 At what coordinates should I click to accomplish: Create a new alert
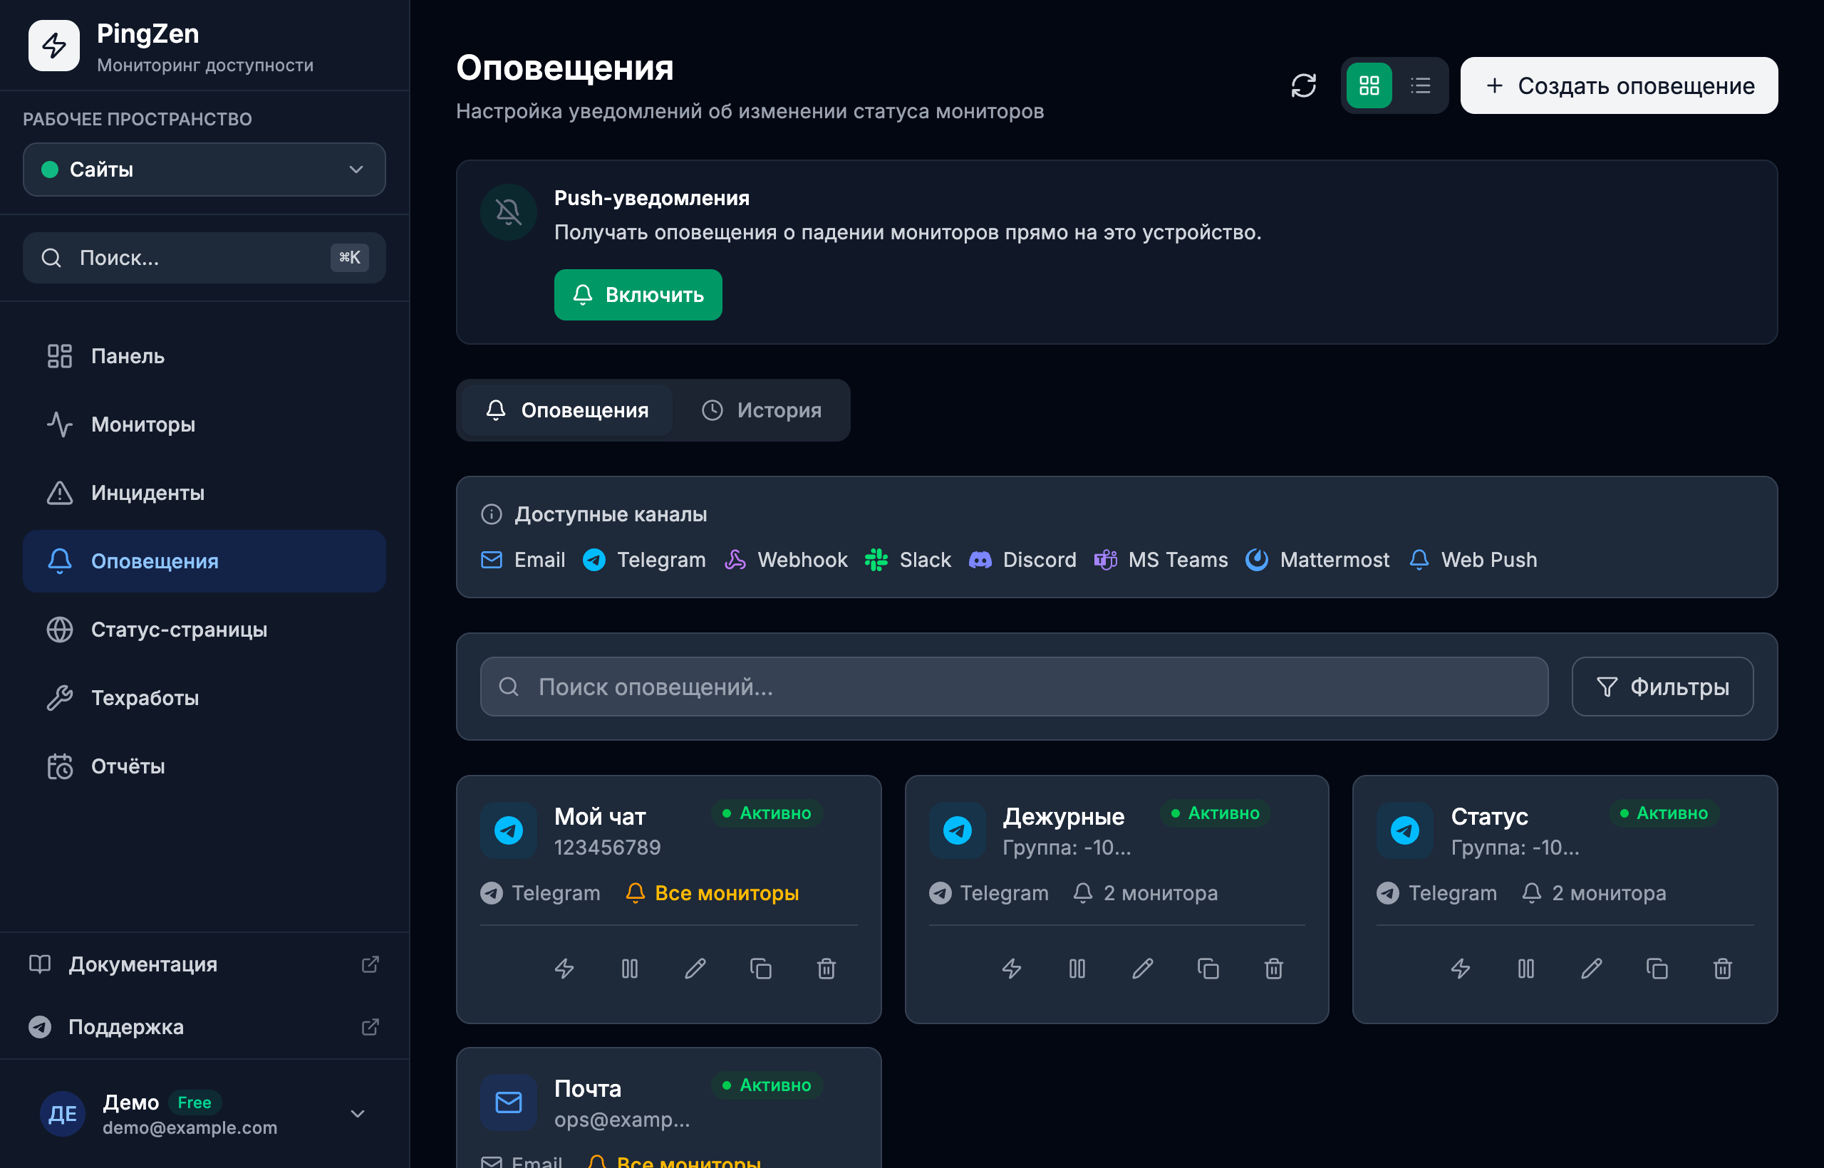point(1618,85)
